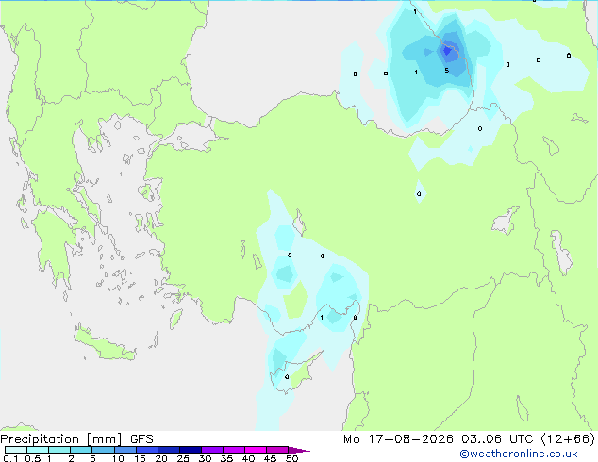Pick the 25–30 mm dark blue swatch
The width and height of the screenshot is (598, 462).
[x=190, y=450]
